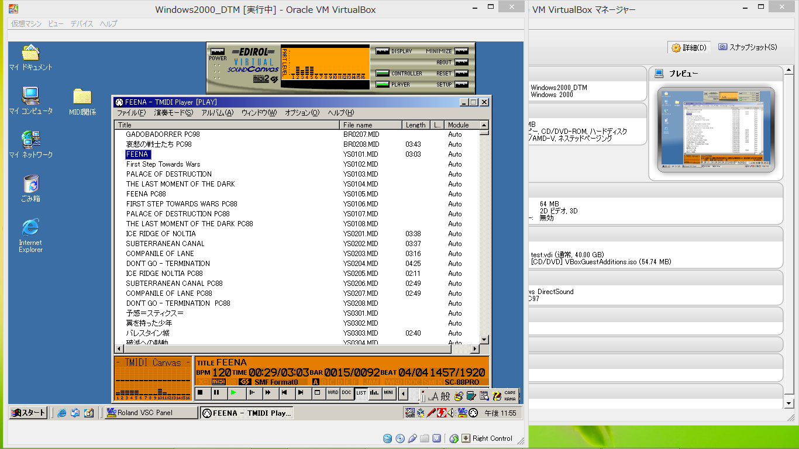Open the ファイル(F) menu in TMIDI Player
The width and height of the screenshot is (799, 449).
[x=132, y=113]
